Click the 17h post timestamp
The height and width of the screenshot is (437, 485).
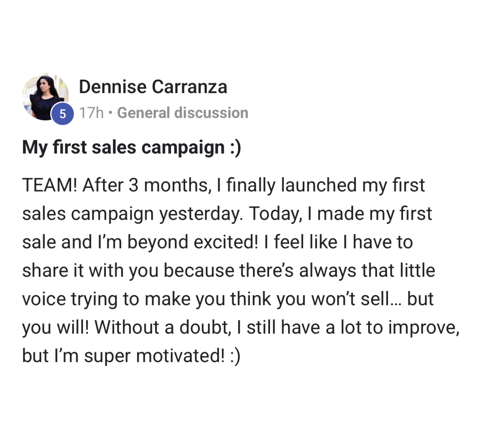click(91, 113)
